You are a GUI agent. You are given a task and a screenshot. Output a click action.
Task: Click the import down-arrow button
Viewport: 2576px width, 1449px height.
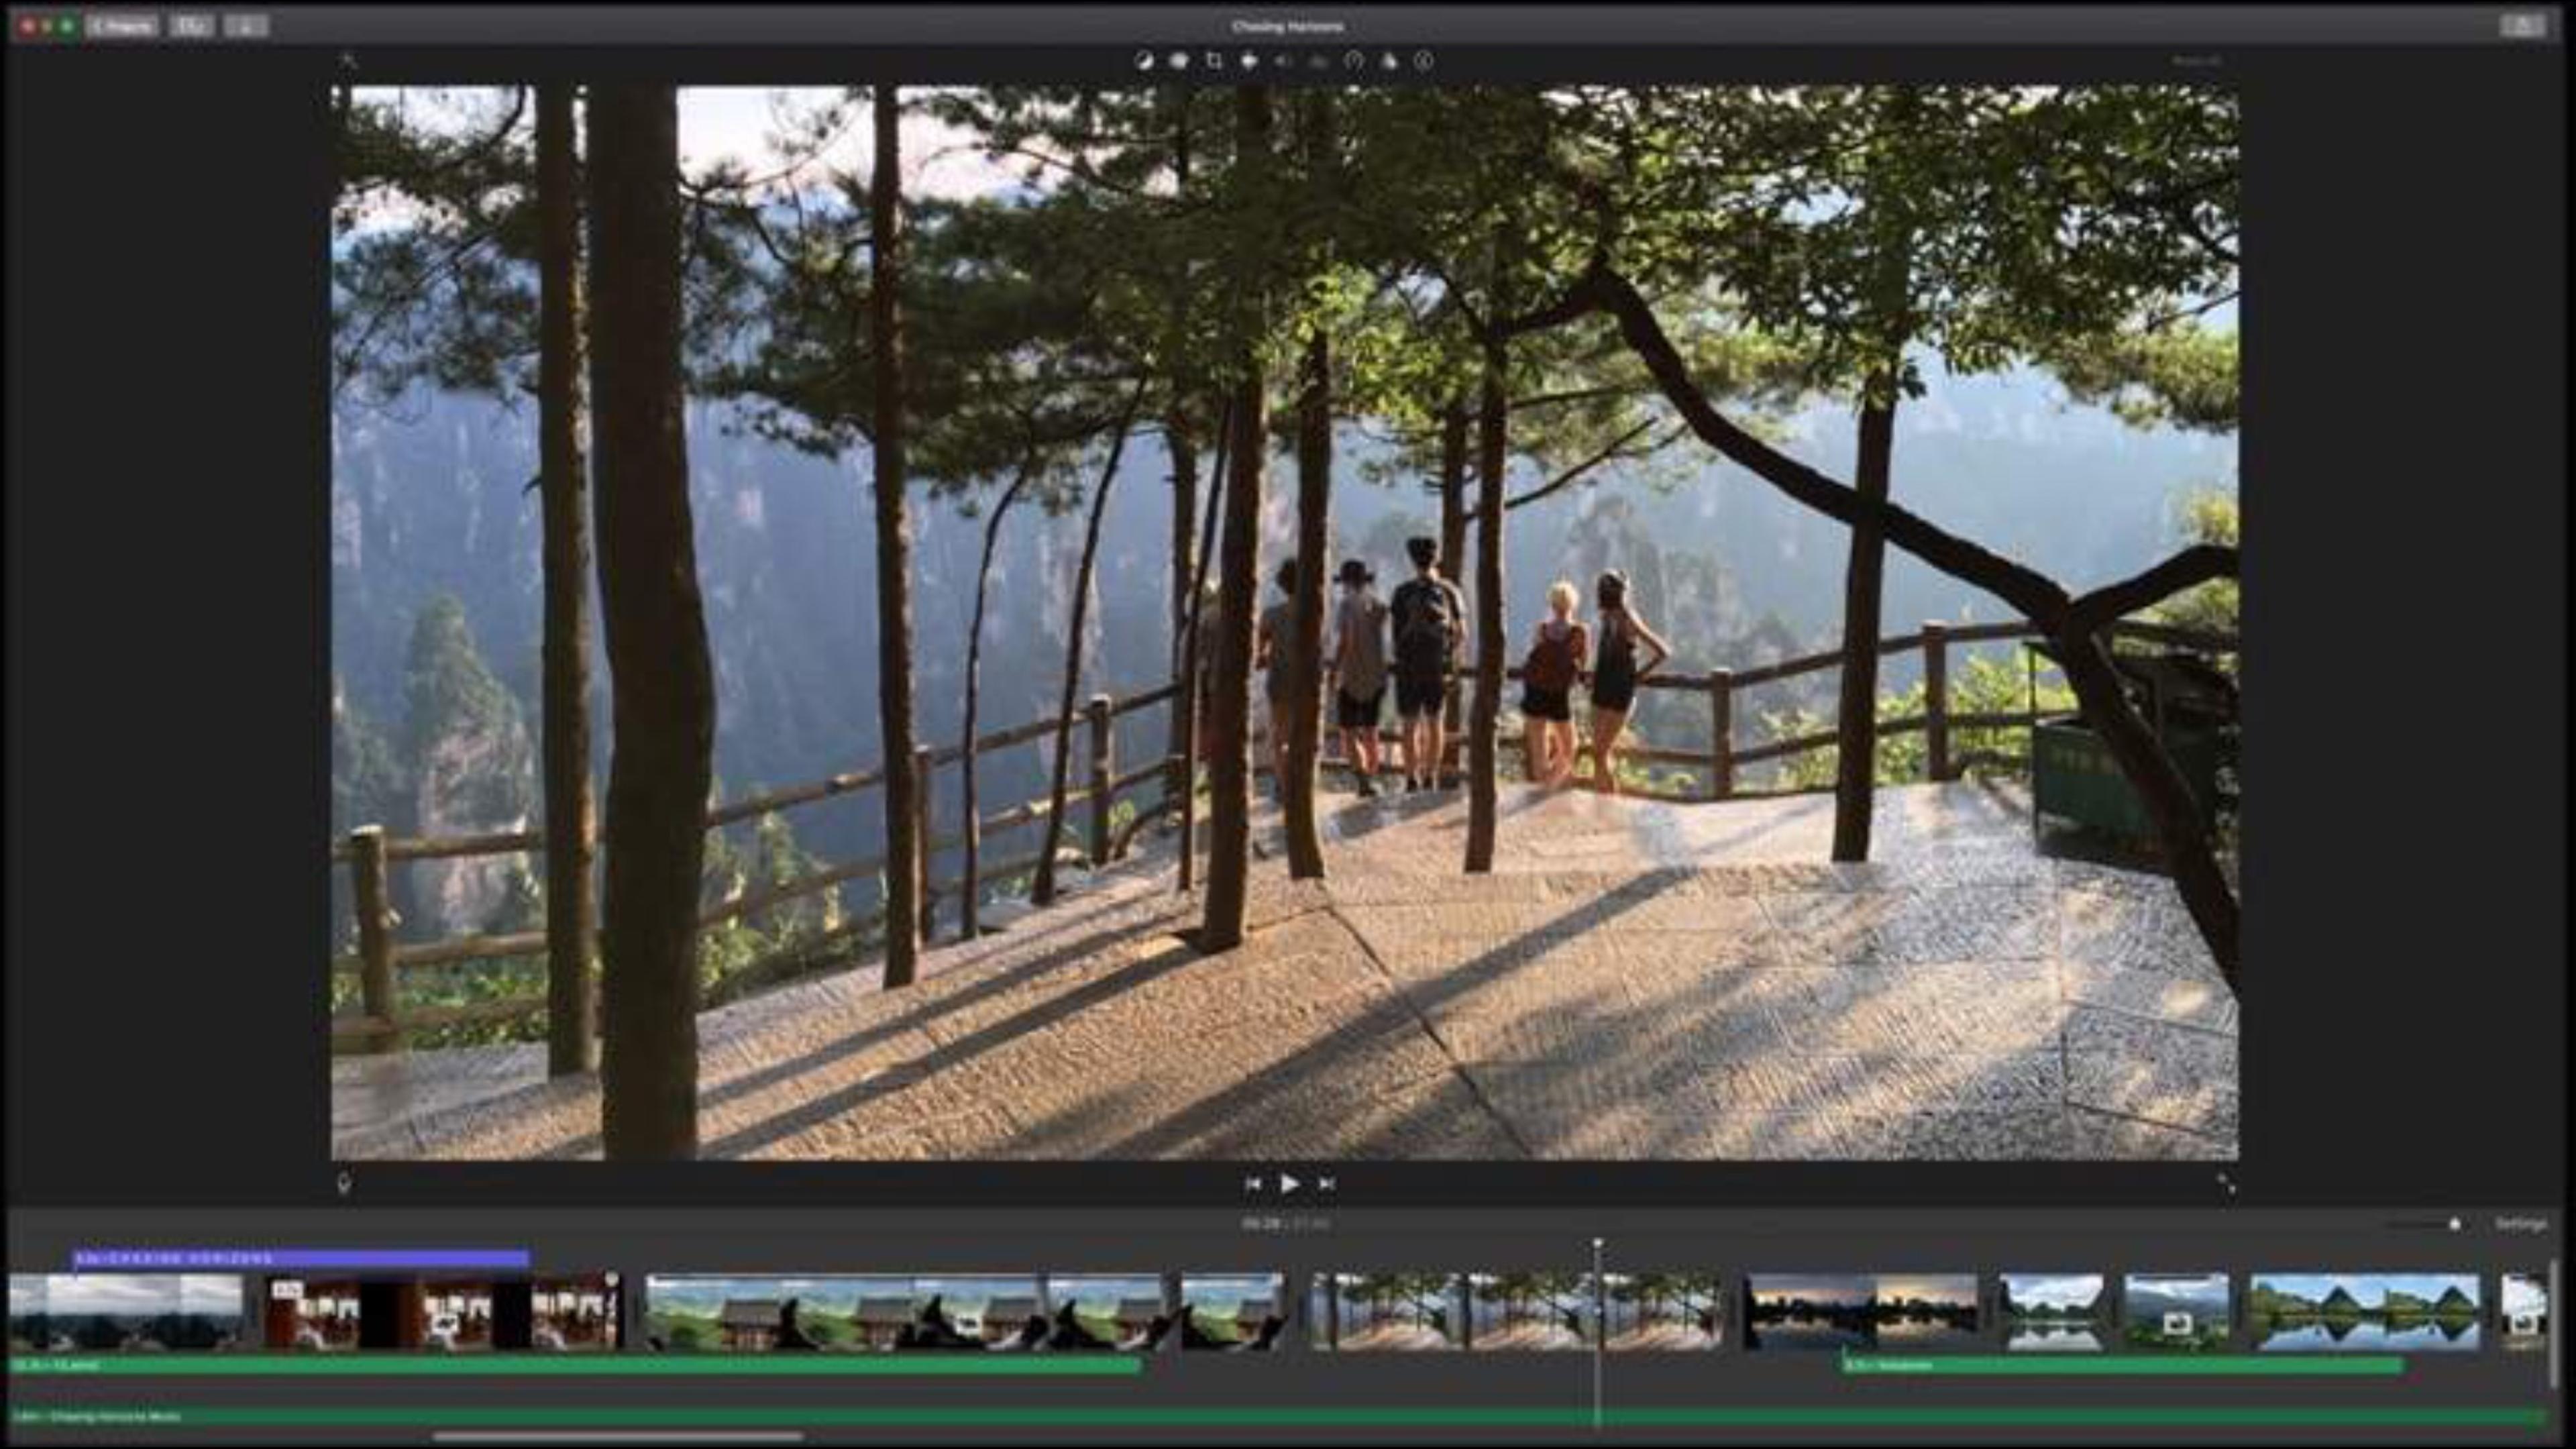point(246,26)
